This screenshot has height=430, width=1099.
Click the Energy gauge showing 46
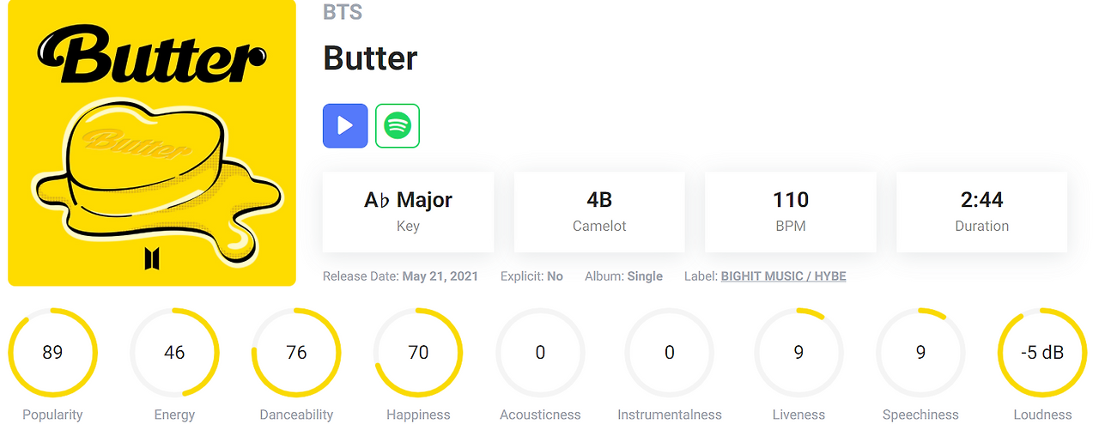(174, 352)
